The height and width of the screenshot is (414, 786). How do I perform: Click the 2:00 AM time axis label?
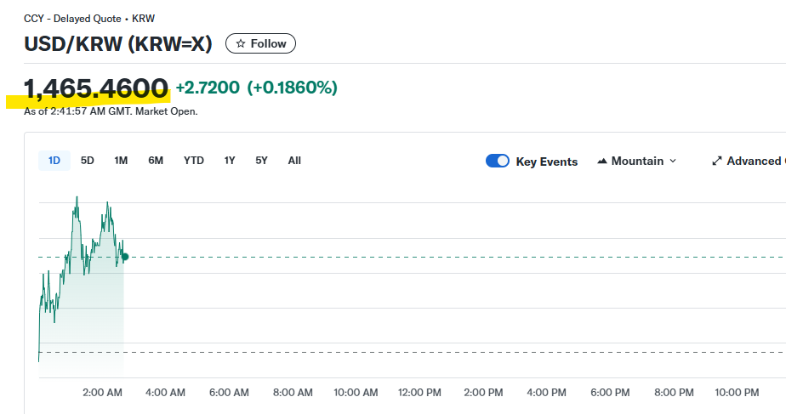tap(102, 392)
